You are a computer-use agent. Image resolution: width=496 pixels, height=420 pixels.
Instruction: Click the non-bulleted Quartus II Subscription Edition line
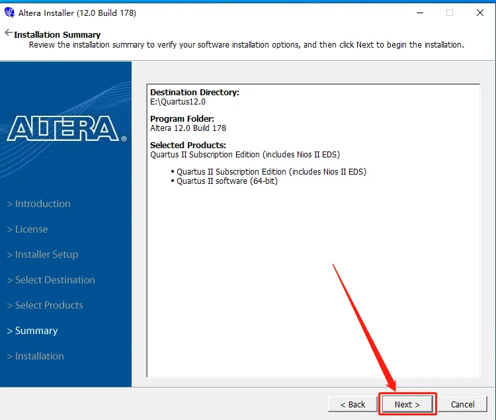[245, 155]
